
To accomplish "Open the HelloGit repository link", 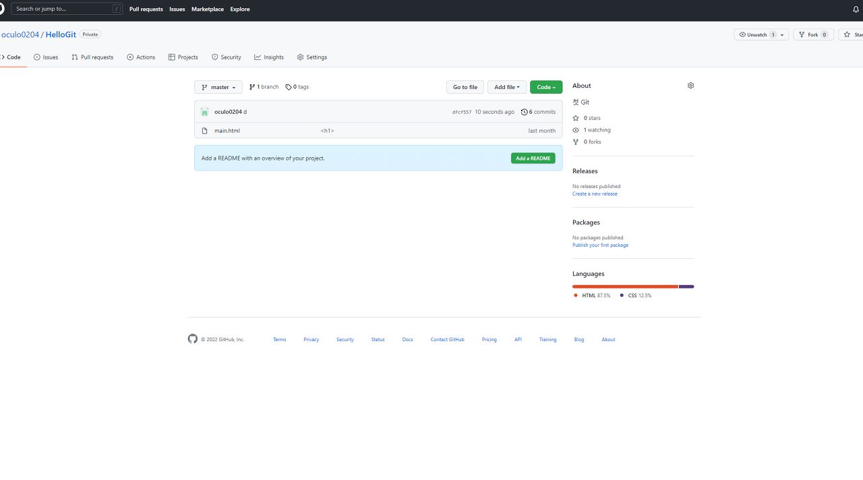I will 61,34.
